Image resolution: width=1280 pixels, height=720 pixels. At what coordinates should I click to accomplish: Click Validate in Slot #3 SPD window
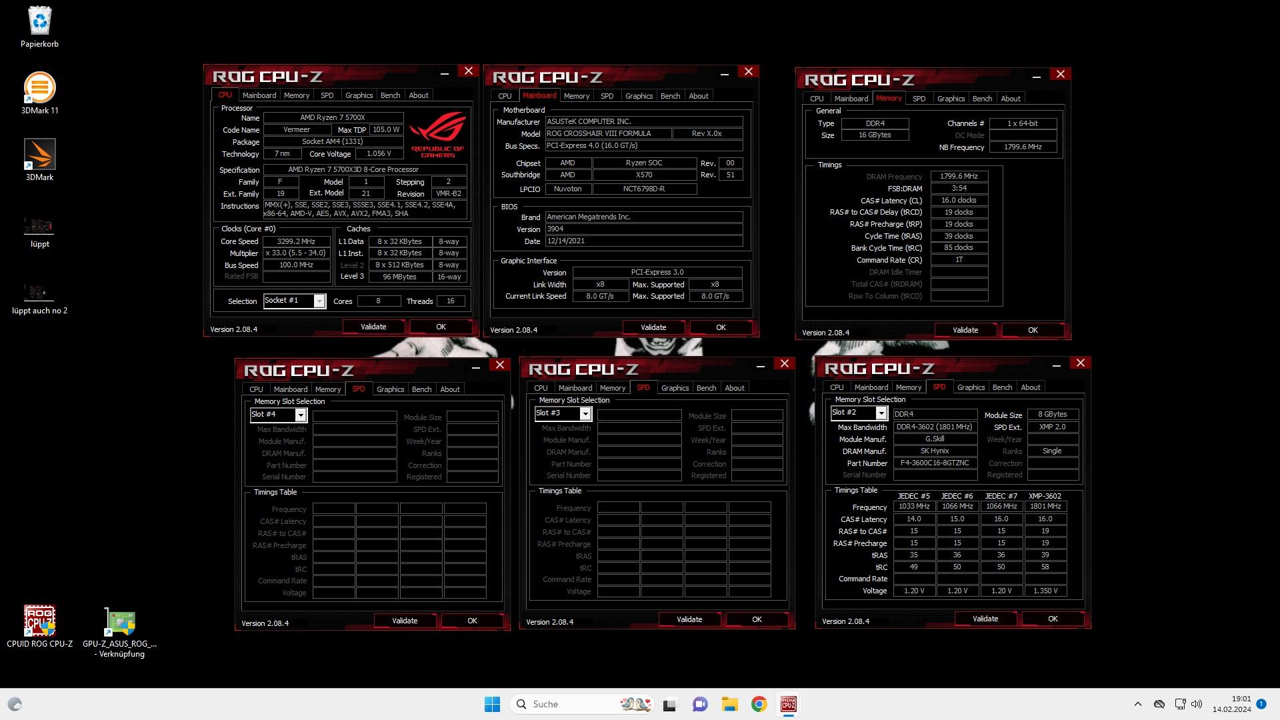(x=689, y=619)
